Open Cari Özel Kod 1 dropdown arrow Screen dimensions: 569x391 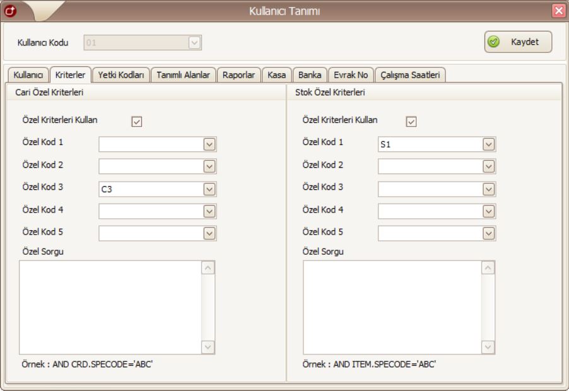[x=209, y=144]
